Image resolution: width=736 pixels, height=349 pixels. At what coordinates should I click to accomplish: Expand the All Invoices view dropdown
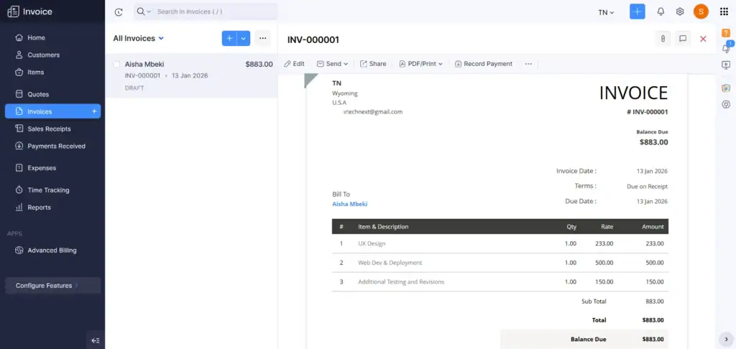coord(139,39)
